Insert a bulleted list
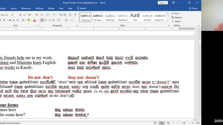Image resolution: width=223 pixels, height=125 pixels. point(42,15)
